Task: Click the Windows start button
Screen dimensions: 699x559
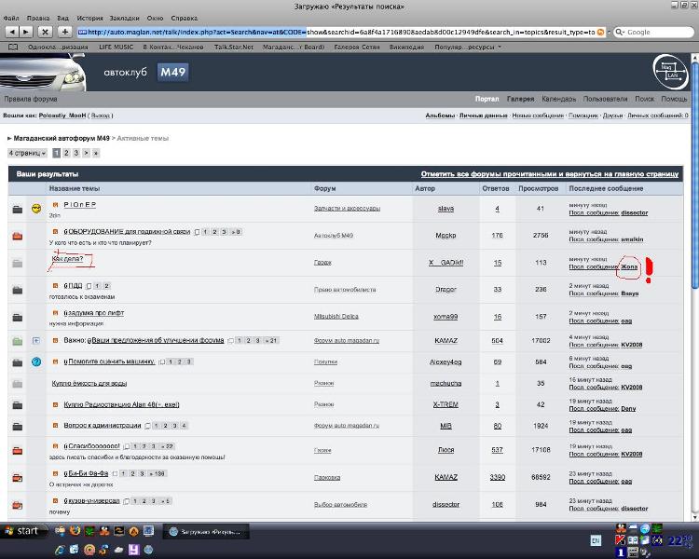Action: [x=22, y=531]
